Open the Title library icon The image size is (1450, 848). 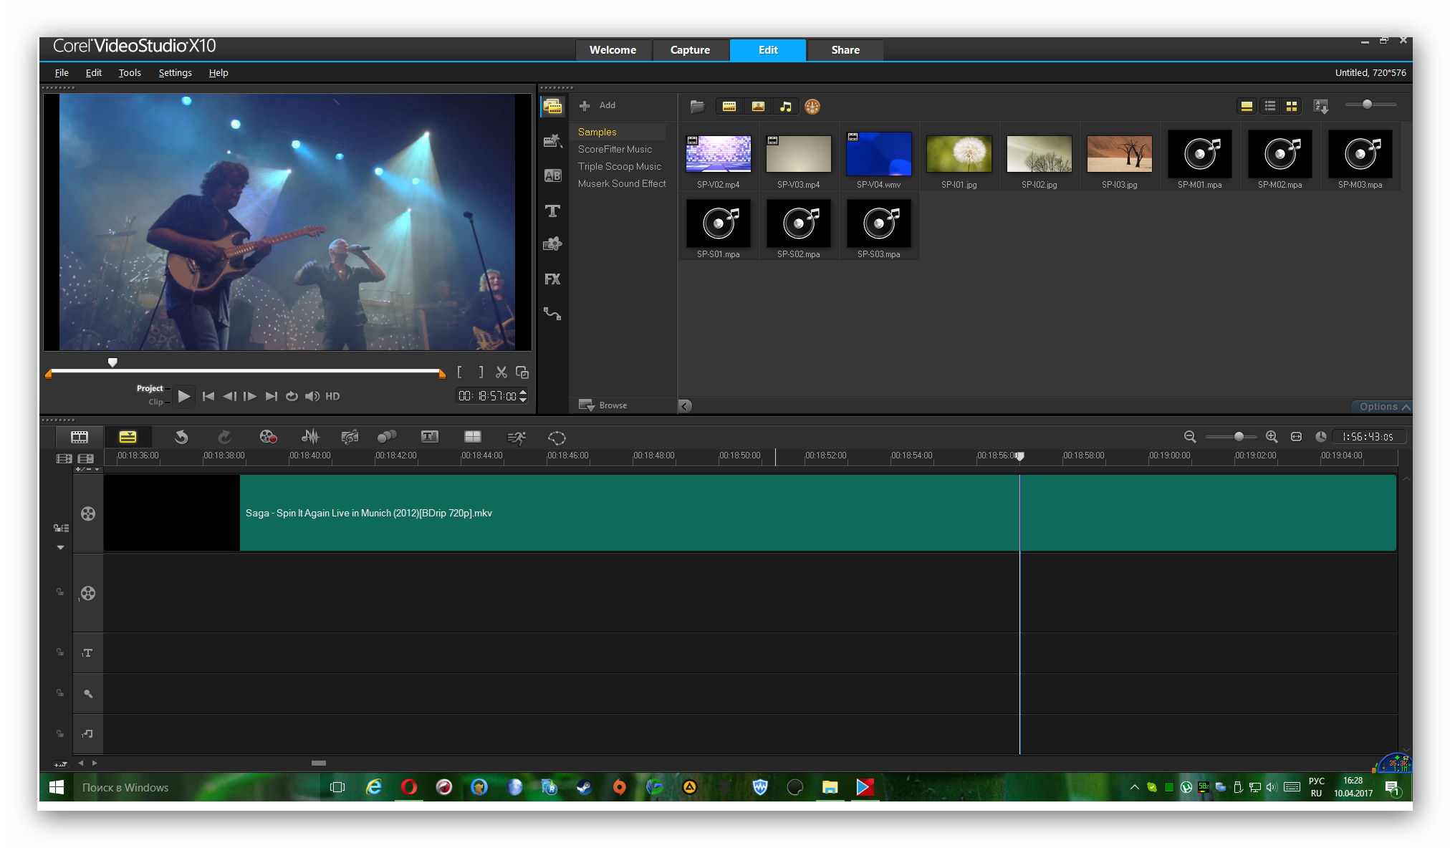(552, 211)
